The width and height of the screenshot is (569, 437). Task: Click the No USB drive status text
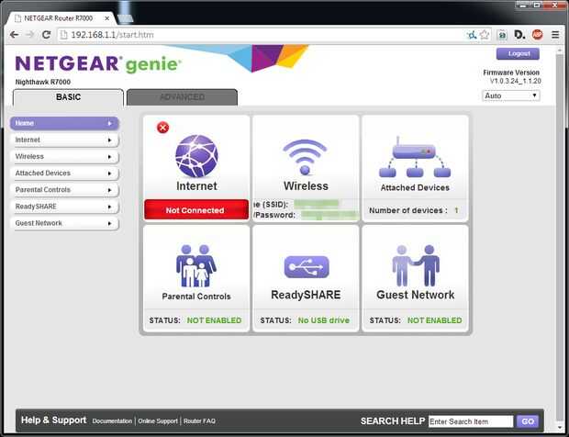tap(324, 320)
